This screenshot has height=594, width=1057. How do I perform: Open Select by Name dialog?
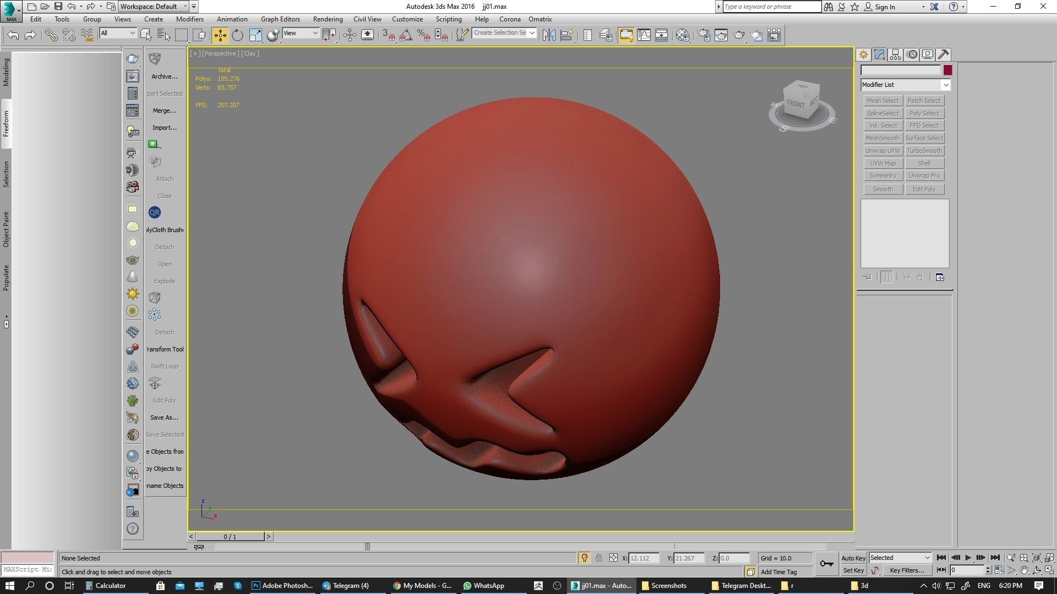click(x=164, y=35)
